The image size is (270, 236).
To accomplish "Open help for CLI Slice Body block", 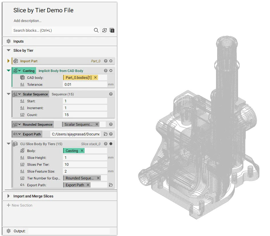I will pyautogui.click(x=106, y=144).
